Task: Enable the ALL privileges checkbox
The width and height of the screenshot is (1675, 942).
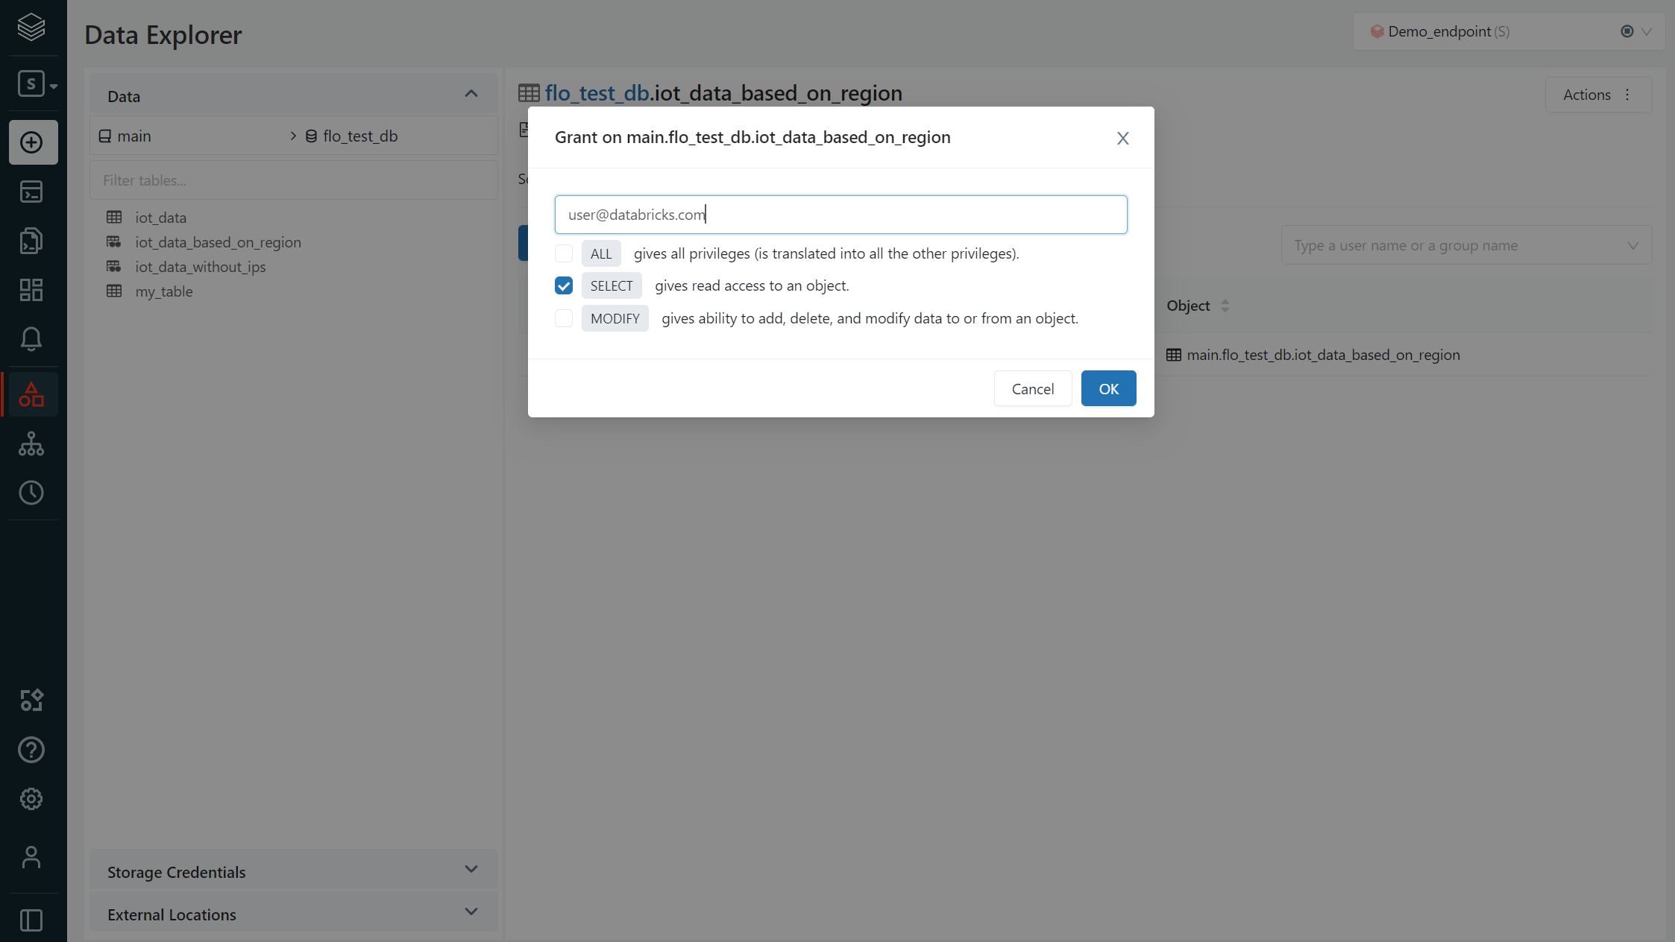Action: click(x=564, y=253)
